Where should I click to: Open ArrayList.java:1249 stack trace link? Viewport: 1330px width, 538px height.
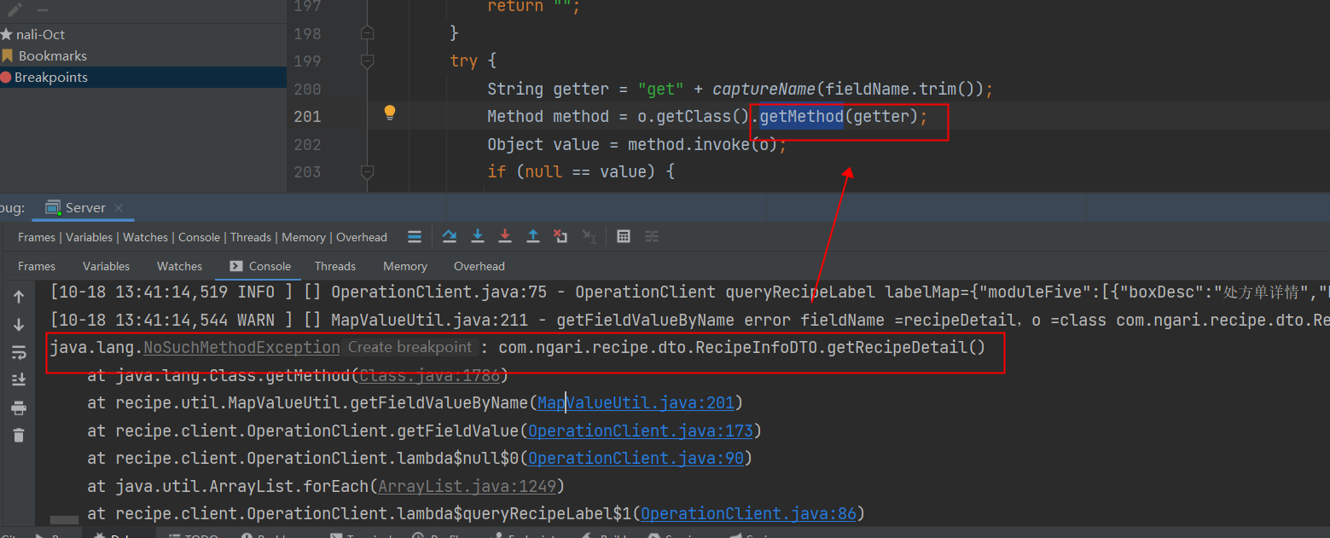467,486
